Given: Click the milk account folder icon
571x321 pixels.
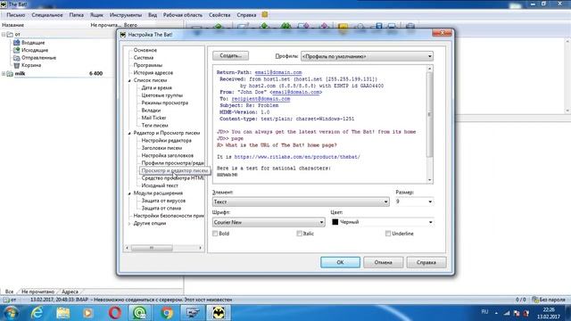Looking at the screenshot, I should [x=10, y=73].
